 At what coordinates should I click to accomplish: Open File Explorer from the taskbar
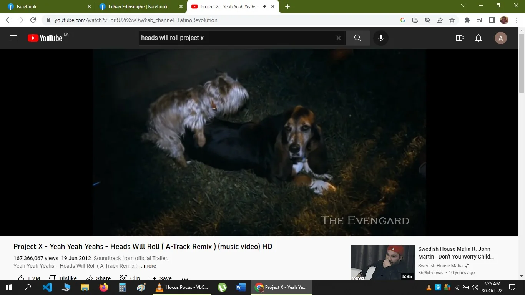[85, 287]
